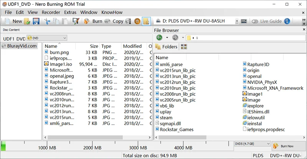Toggle the highlighted File Browser toolbar icon
Image resolution: width=307 pixels, height=159 pixels.
coord(146,21)
